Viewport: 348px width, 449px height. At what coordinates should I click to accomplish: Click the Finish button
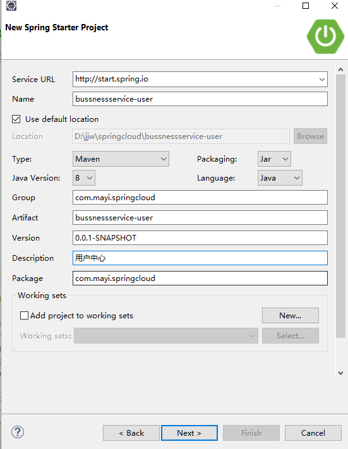point(251,433)
